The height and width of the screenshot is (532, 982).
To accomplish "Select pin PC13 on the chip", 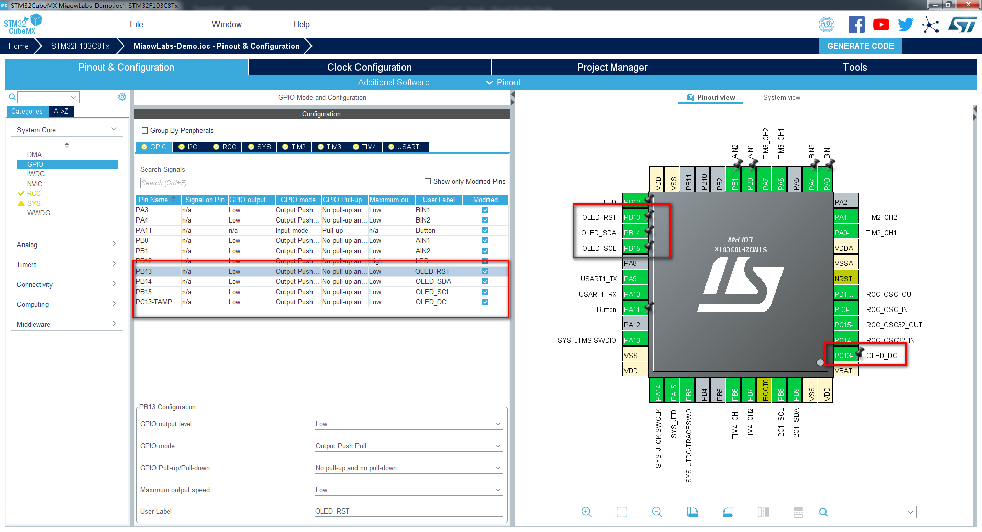I will (x=846, y=356).
